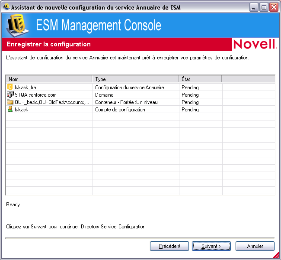Click the Pending status of lukask_fra
This screenshot has height=260, width=281.
click(x=190, y=88)
